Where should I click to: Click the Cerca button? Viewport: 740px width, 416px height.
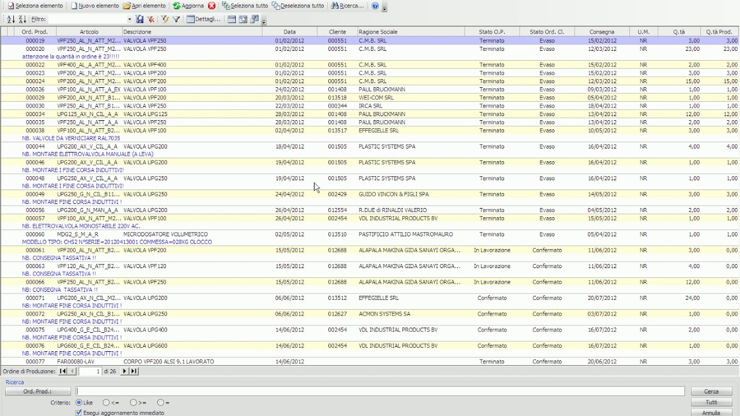pyautogui.click(x=711, y=392)
